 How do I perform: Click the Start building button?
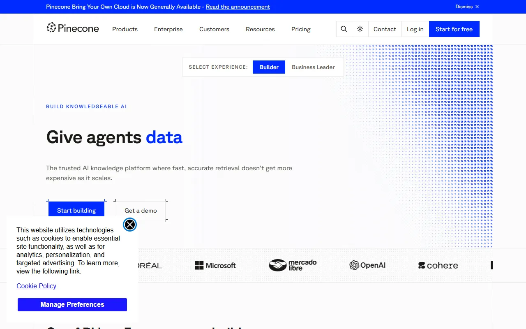click(x=76, y=210)
